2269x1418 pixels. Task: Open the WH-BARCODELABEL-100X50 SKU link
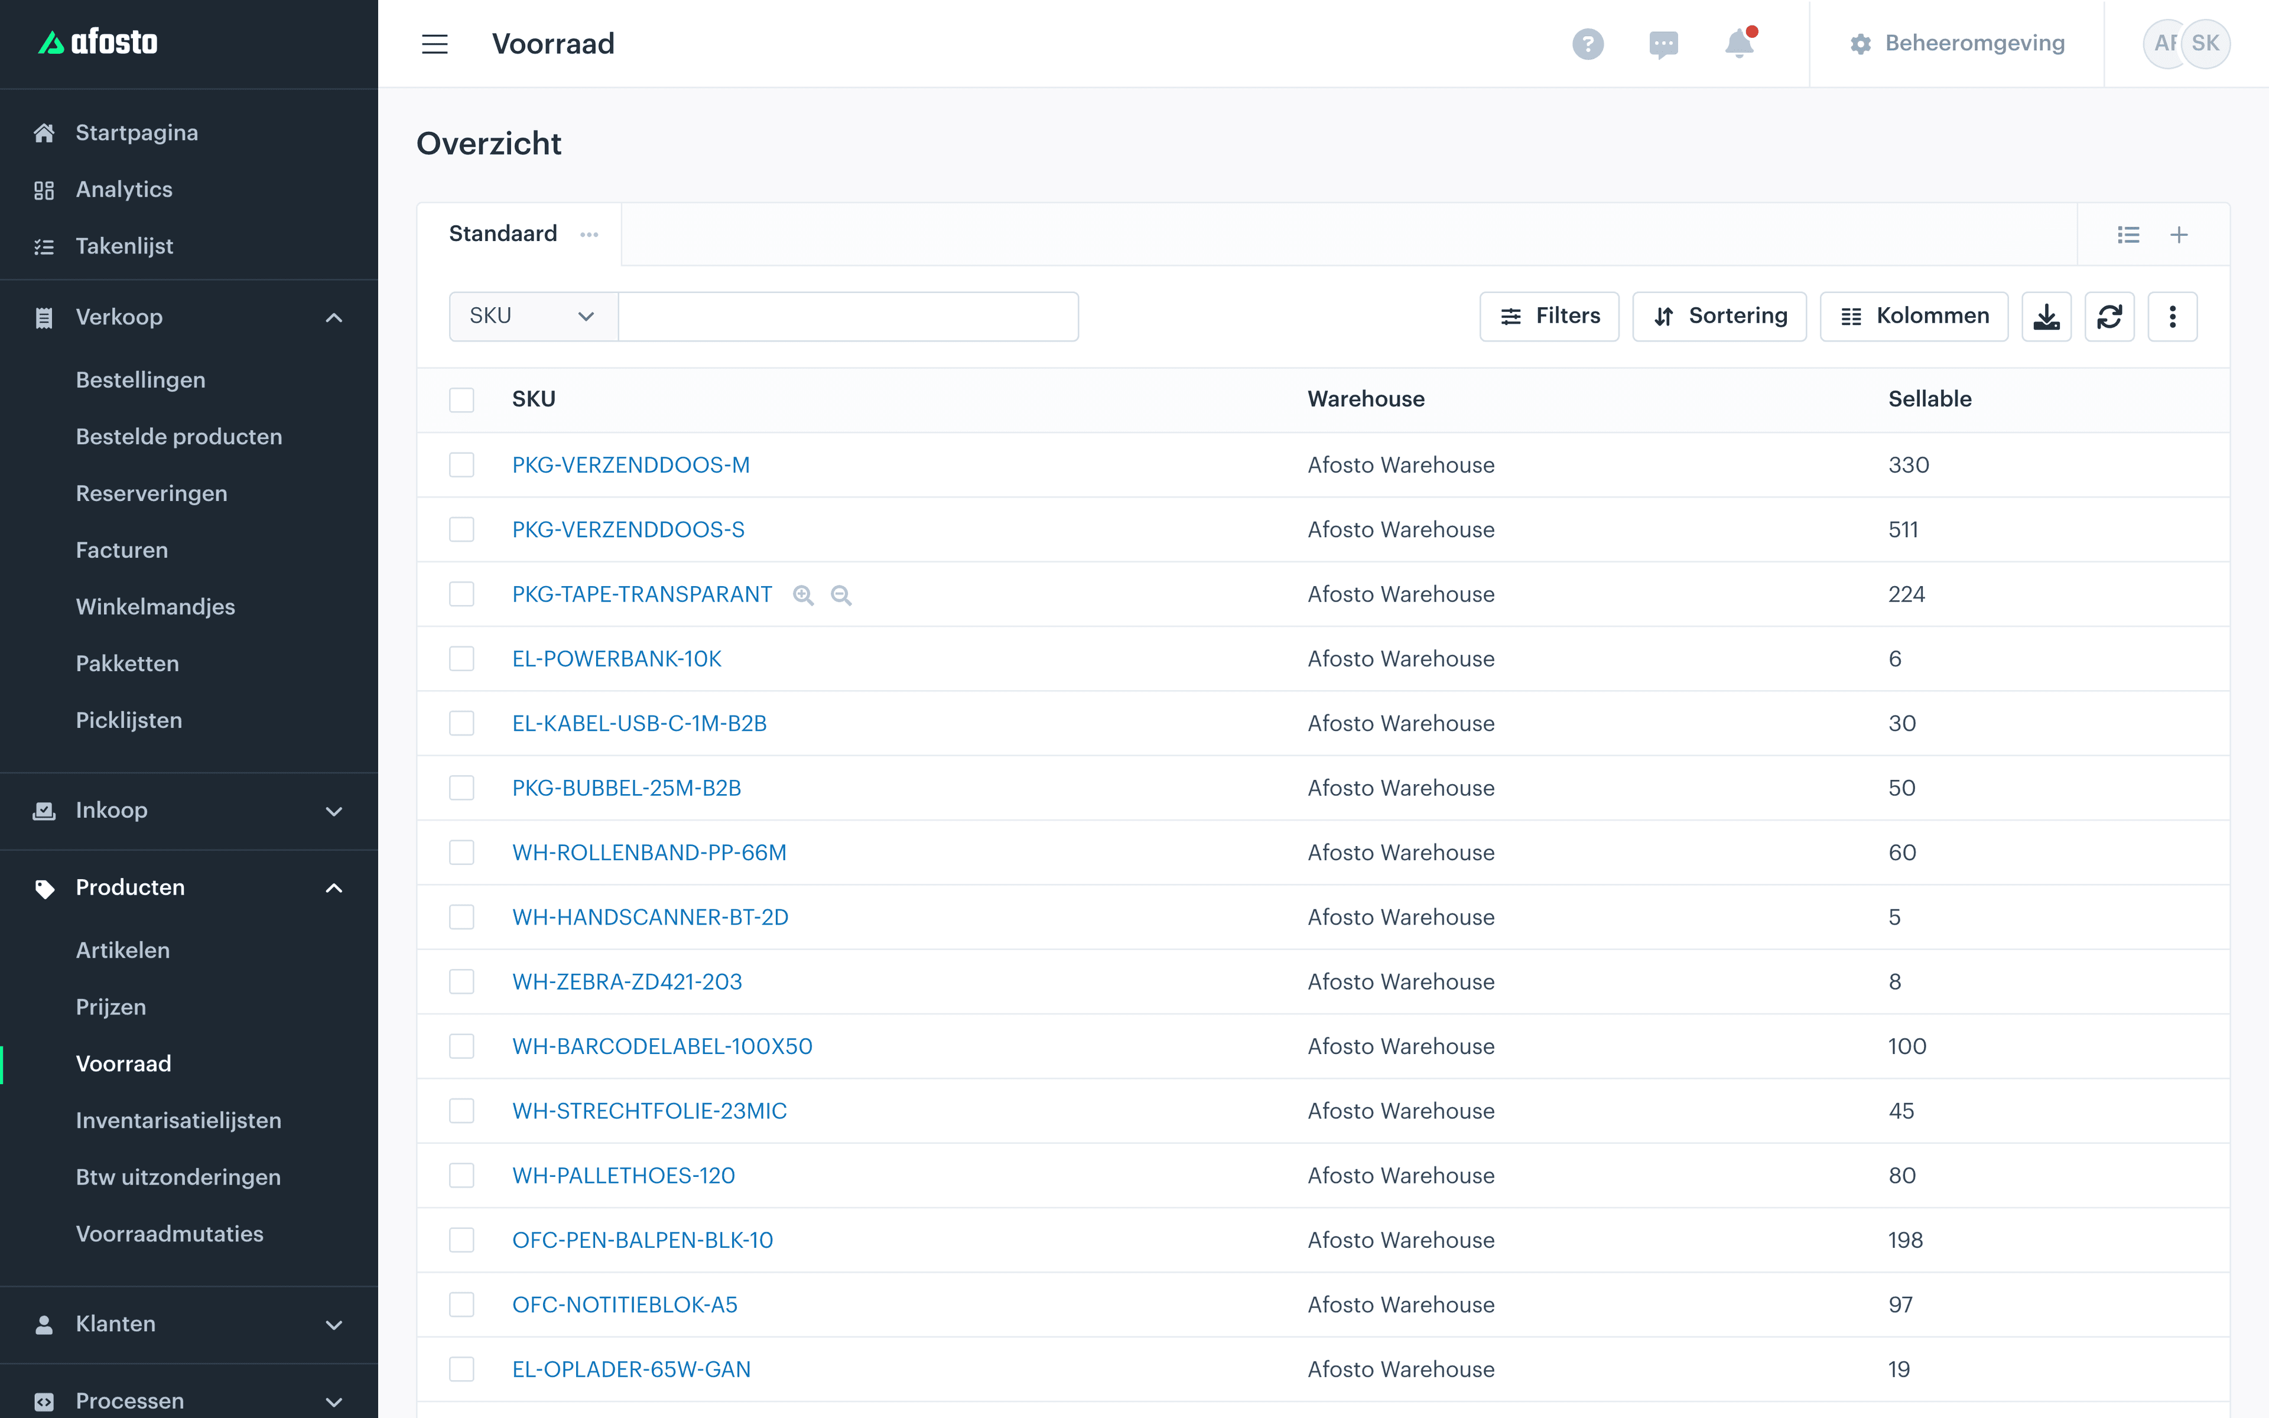[662, 1046]
